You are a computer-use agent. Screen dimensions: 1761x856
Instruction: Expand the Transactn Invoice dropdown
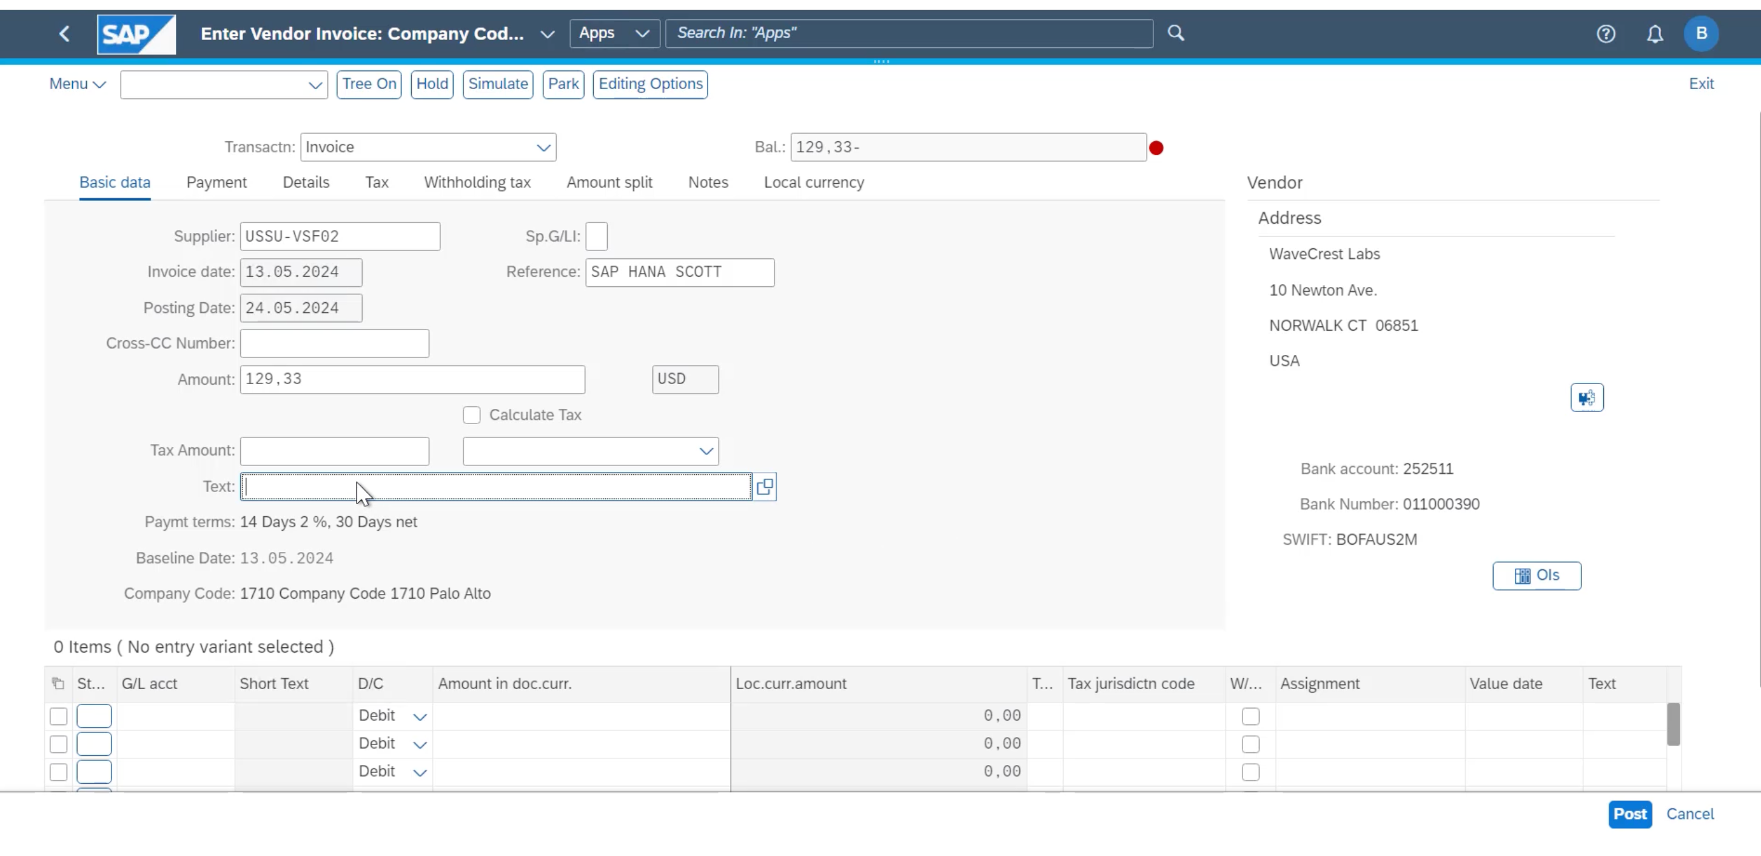click(x=543, y=147)
